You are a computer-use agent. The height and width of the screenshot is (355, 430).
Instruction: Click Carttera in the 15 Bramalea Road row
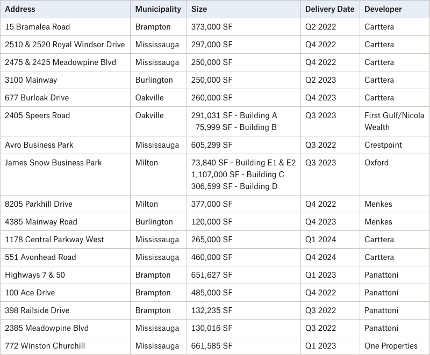click(x=379, y=27)
